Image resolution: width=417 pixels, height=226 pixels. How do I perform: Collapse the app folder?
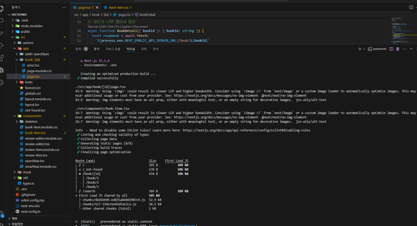38,48
